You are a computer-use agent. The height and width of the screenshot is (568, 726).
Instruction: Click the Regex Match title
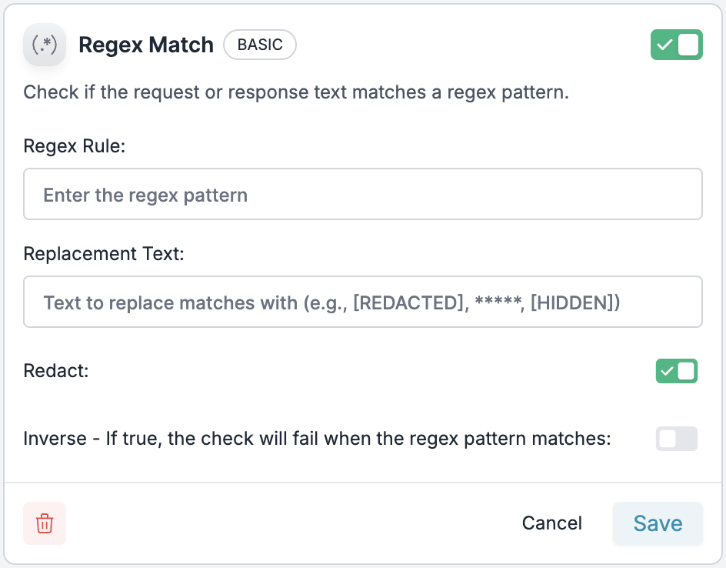pyautogui.click(x=146, y=45)
